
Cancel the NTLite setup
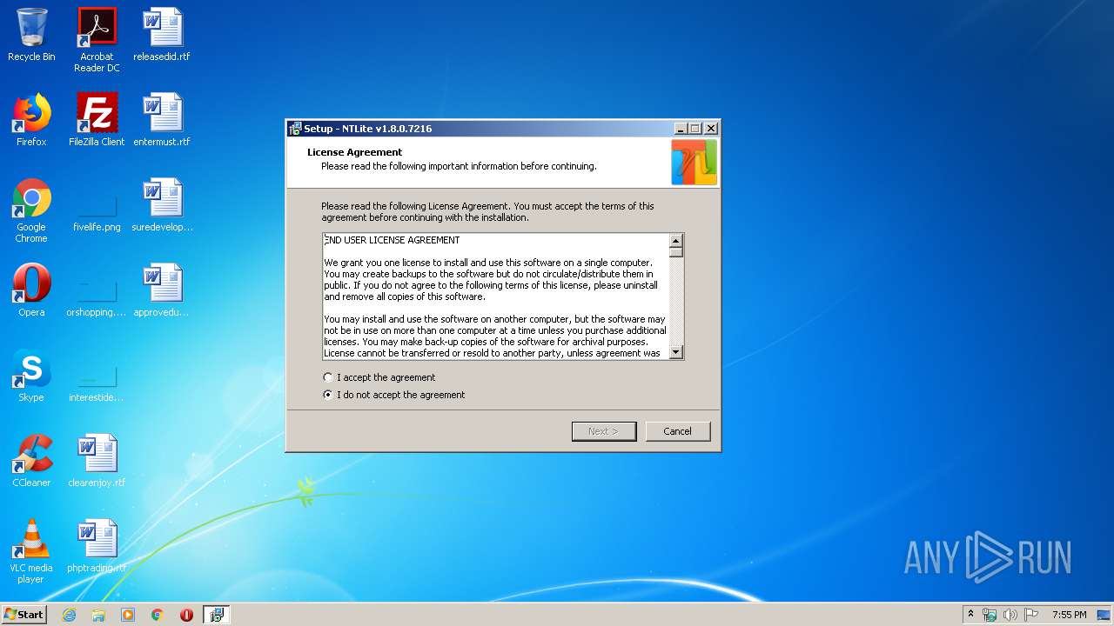click(x=678, y=431)
